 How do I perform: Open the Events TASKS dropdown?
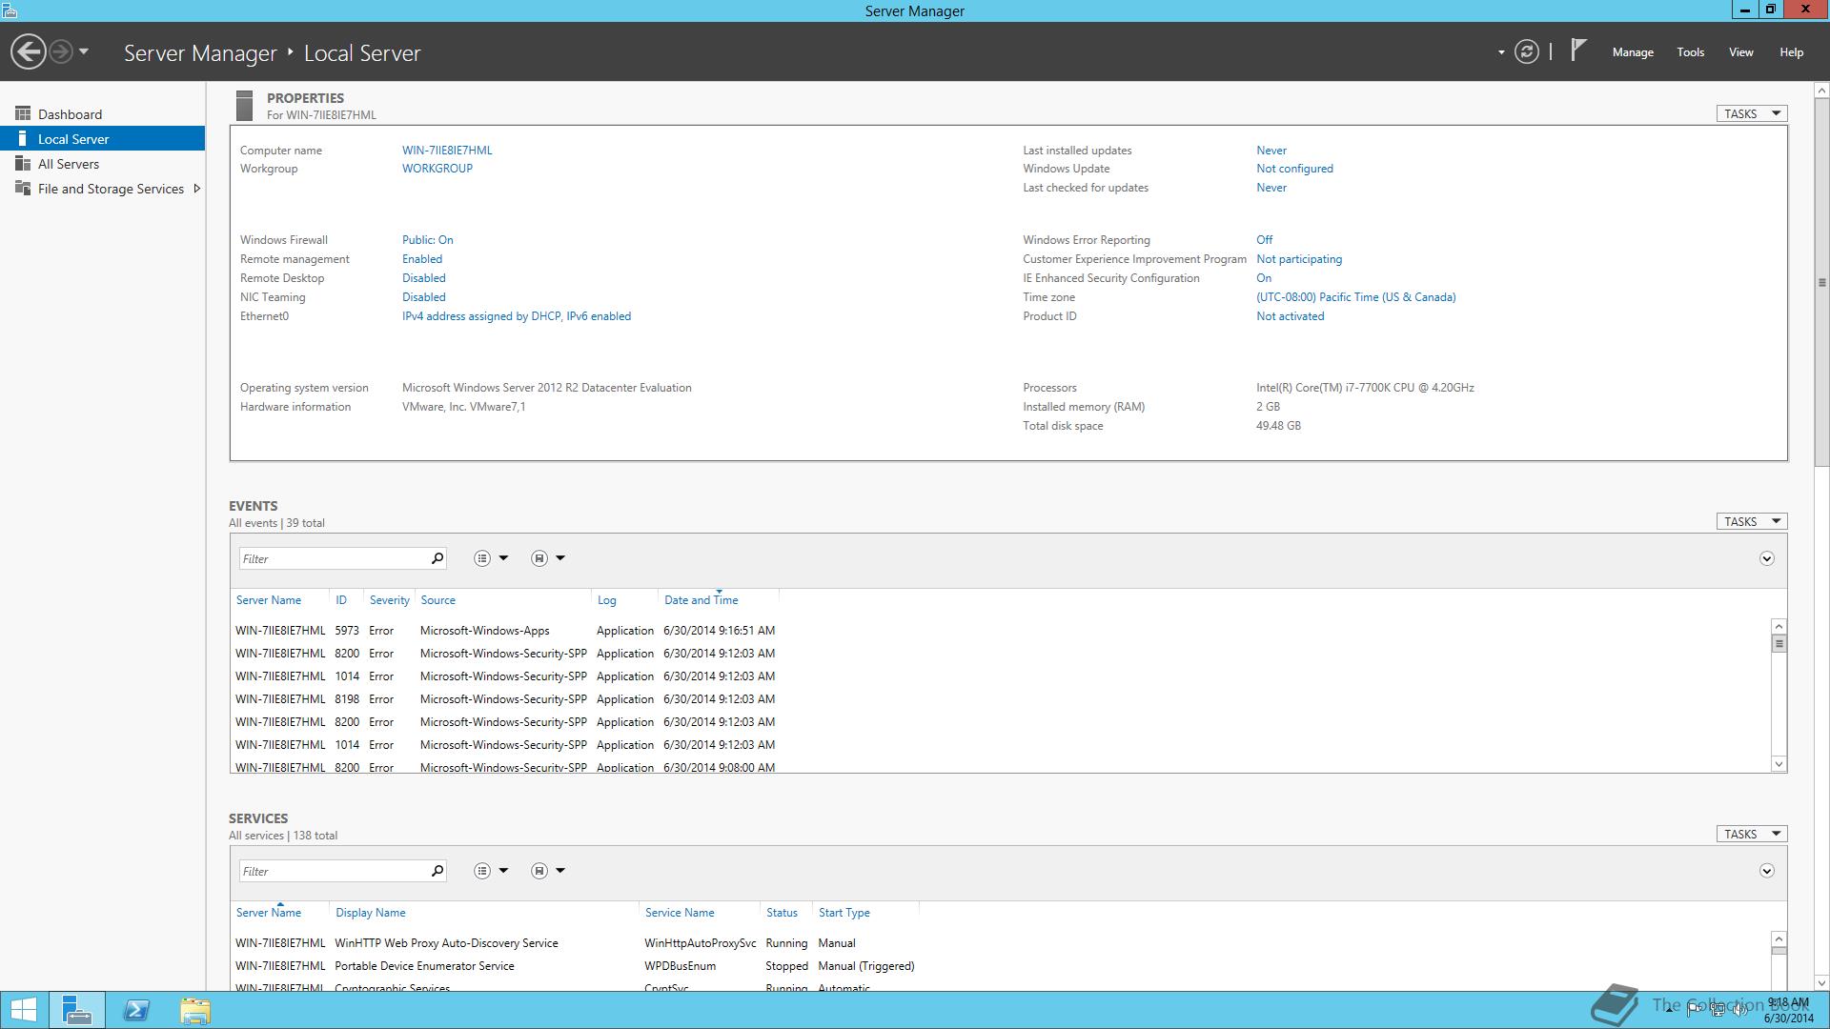tap(1752, 521)
